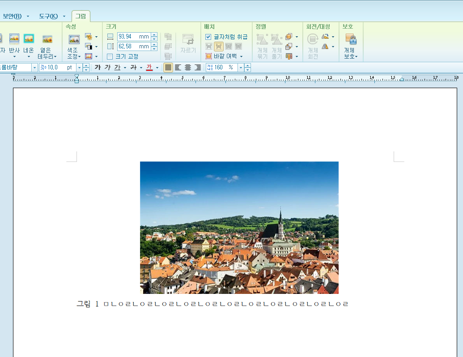The height and width of the screenshot is (357, 463).
Task: Open the line spacing 160% dropdown
Action: 241,68
